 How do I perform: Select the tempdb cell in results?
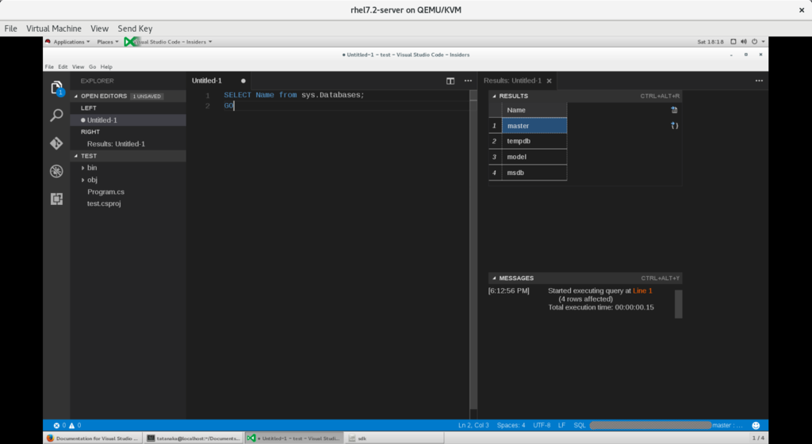[534, 141]
